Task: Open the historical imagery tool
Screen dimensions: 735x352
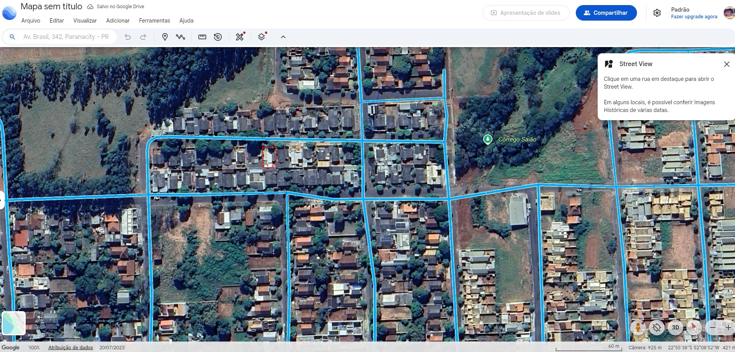Action: [218, 37]
